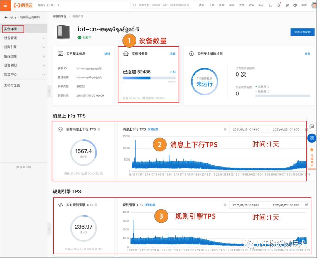Open the 官网 link

pyautogui.click(x=252, y=5)
